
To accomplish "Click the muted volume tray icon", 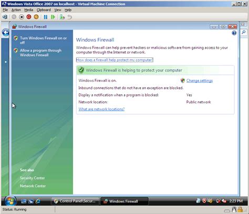I will pos(224,201).
